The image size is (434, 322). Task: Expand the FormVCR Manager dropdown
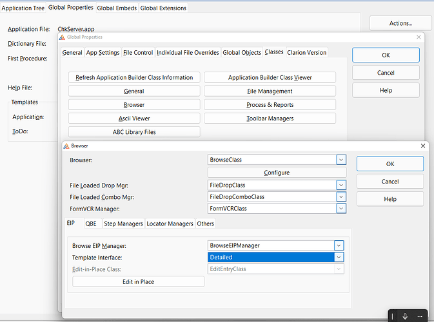(x=341, y=208)
